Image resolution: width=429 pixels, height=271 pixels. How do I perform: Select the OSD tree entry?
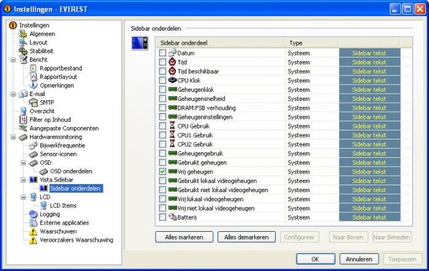point(45,163)
